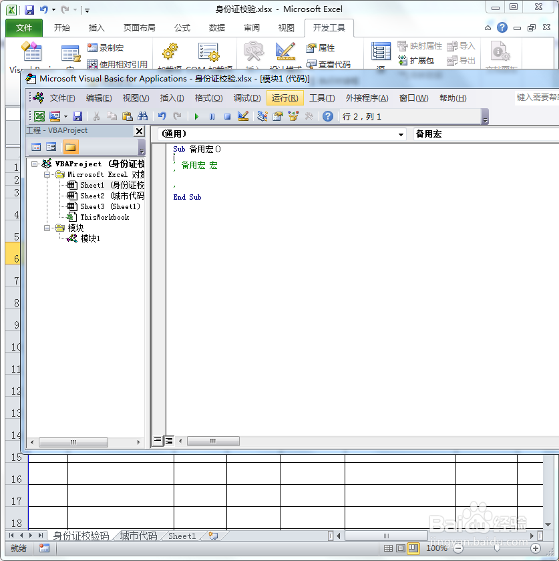Open VBA 视图(V) menu
The height and width of the screenshot is (561, 559).
coord(136,98)
